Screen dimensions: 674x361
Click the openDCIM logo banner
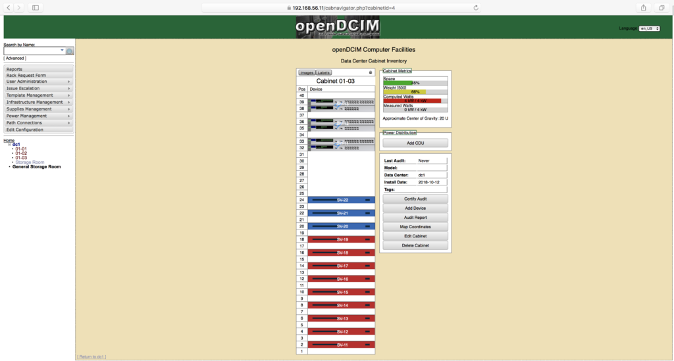pyautogui.click(x=338, y=26)
